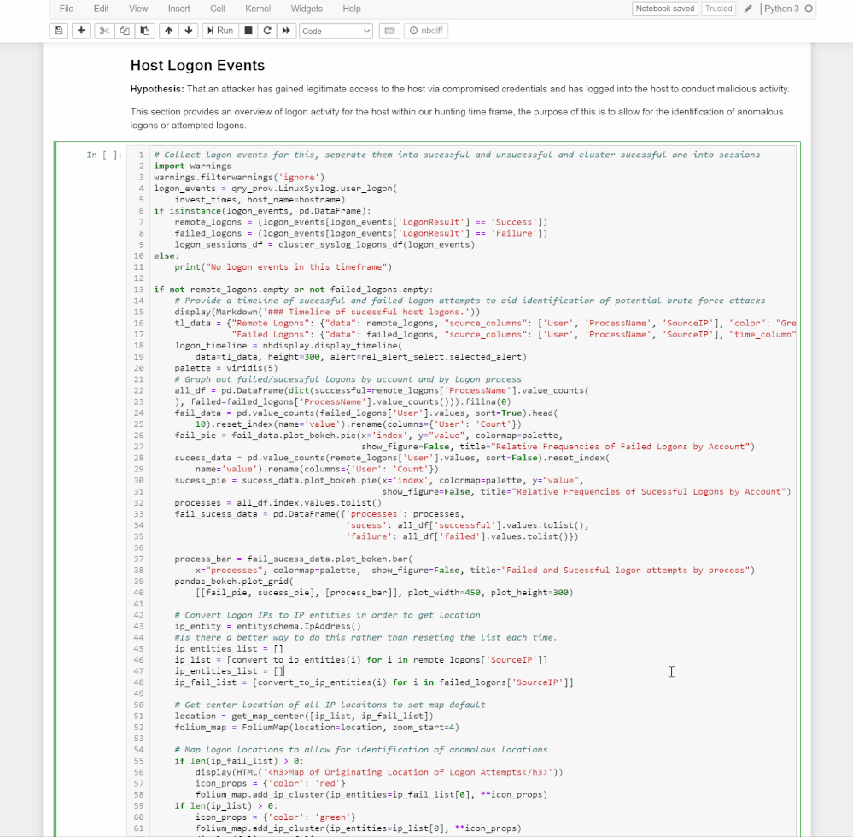Click the code line 'palette = viridis(5)'
853x837 pixels.
[225, 368]
